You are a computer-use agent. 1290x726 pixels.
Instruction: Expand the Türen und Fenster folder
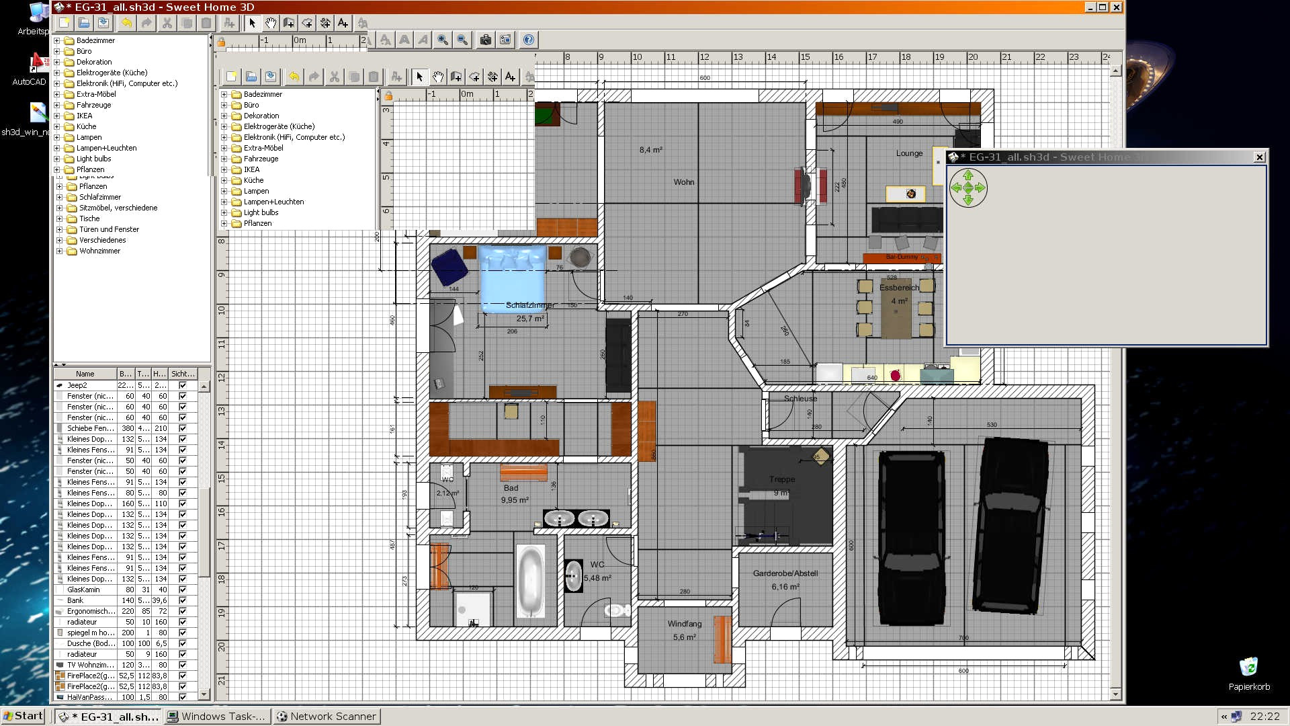(x=60, y=229)
